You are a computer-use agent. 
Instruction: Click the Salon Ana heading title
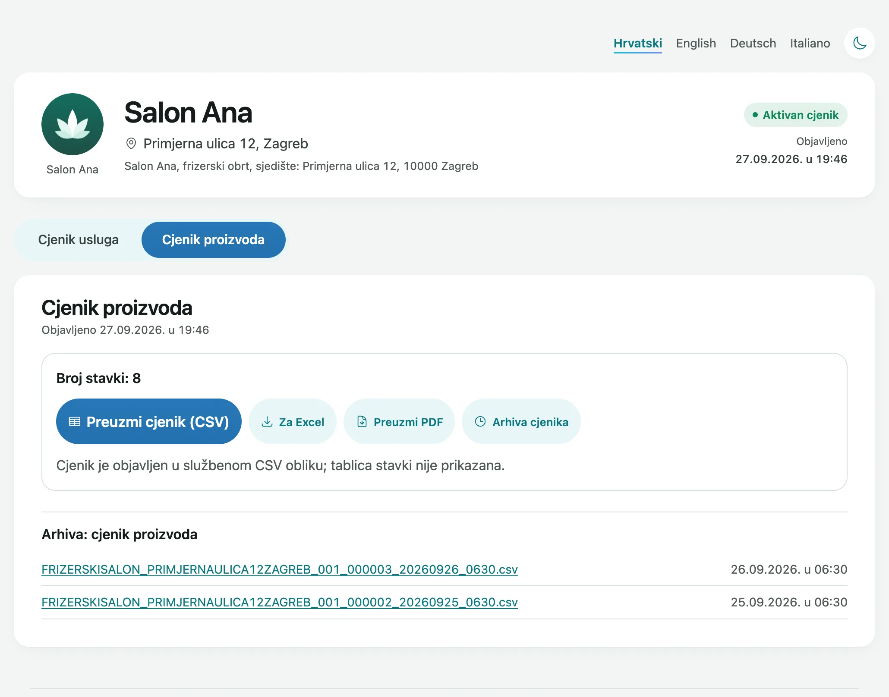[188, 113]
